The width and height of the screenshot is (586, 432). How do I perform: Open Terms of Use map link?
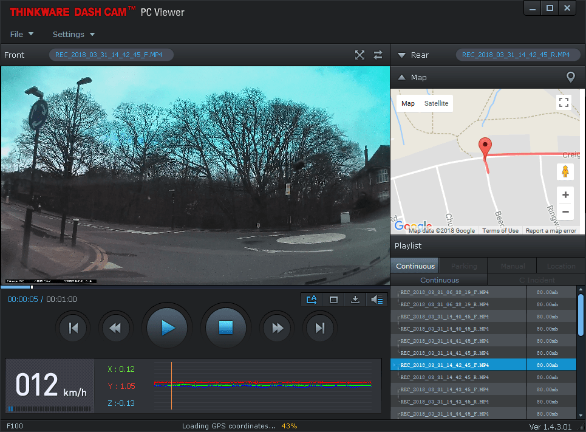[500, 231]
